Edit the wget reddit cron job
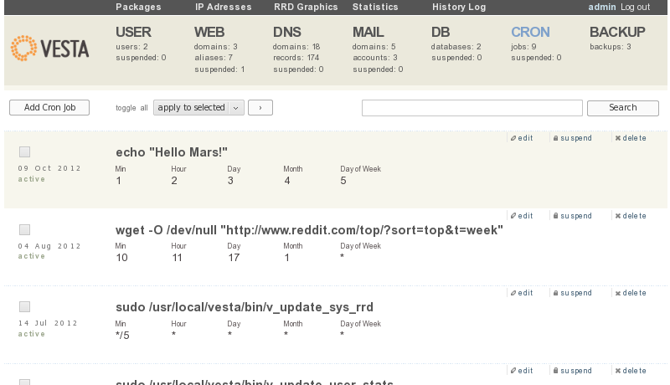 coord(521,216)
